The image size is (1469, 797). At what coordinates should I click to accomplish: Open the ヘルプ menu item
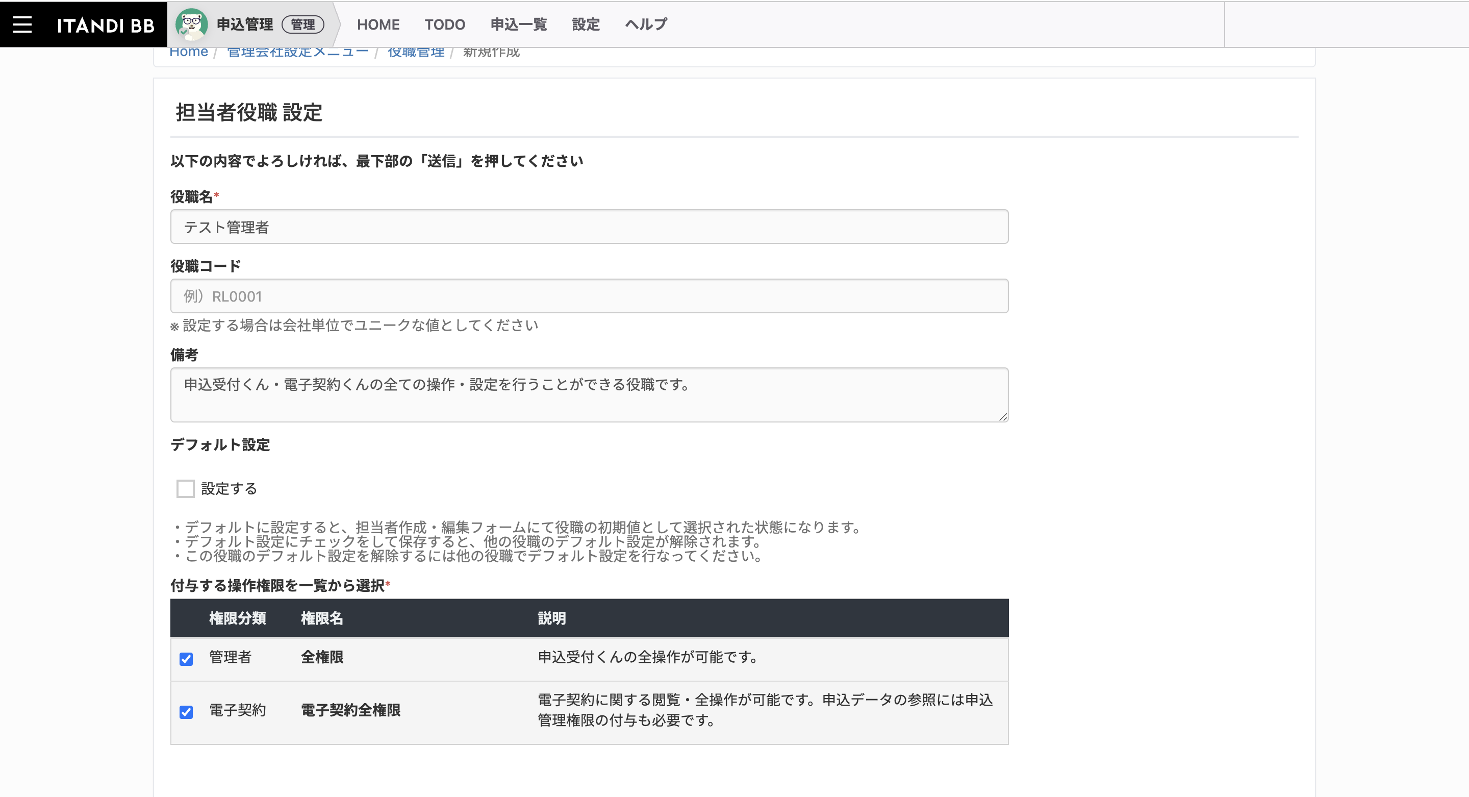(x=646, y=24)
